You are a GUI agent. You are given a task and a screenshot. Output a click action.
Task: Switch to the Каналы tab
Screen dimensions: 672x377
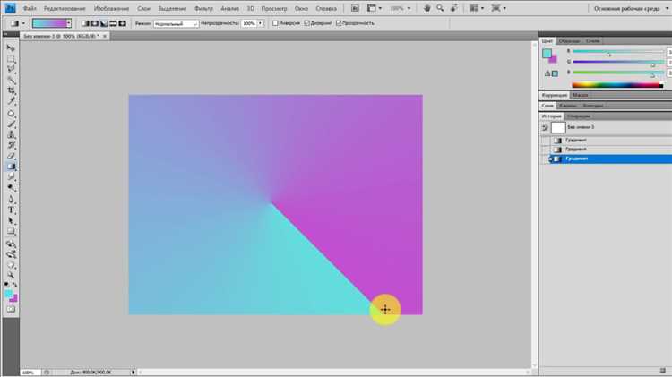tap(567, 106)
